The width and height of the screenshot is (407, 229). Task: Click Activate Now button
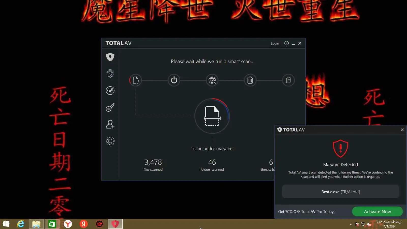click(377, 212)
